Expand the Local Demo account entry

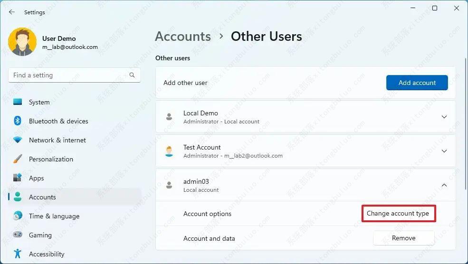click(x=444, y=117)
